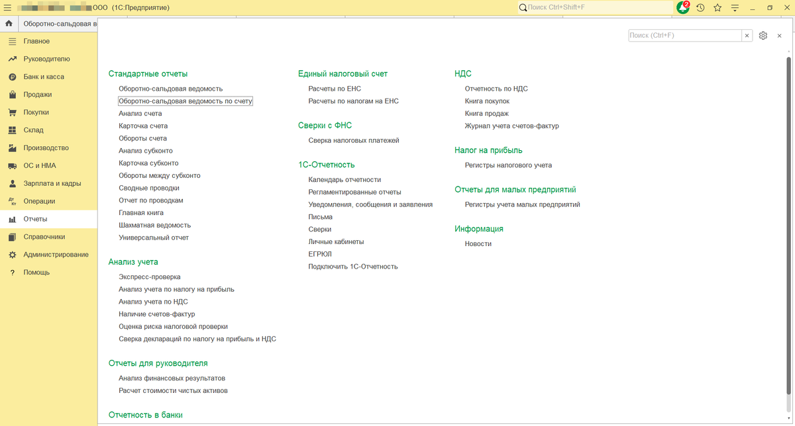795x426 pixels.
Task: Open the main hamburger menu icon
Action: (8, 7)
